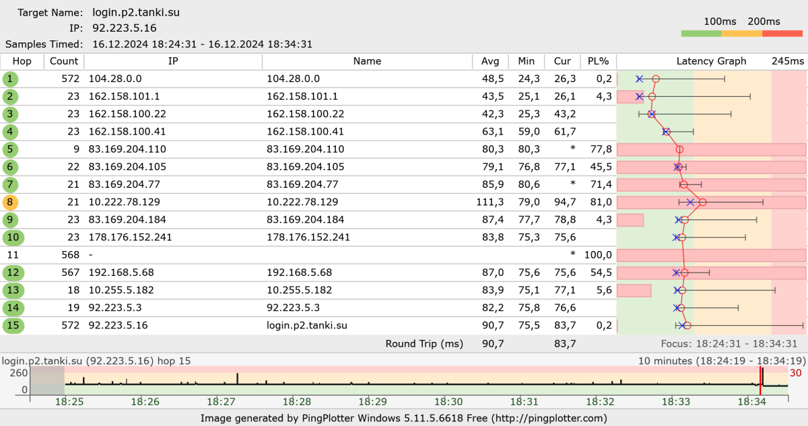Viewport: 808px width, 426px height.
Task: Click the red 200ms legend color segment
Action: 782,33
